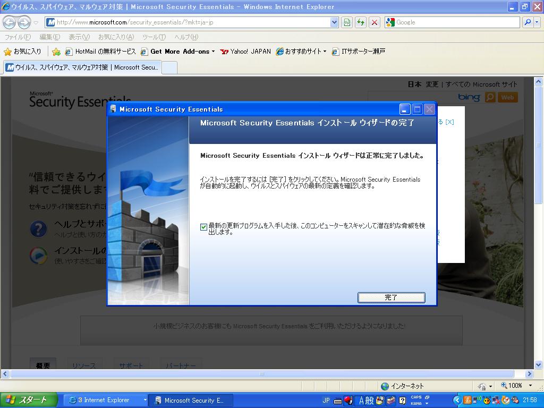Click the インターネット security zone indicator
This screenshot has width=544, height=408.
coord(403,386)
